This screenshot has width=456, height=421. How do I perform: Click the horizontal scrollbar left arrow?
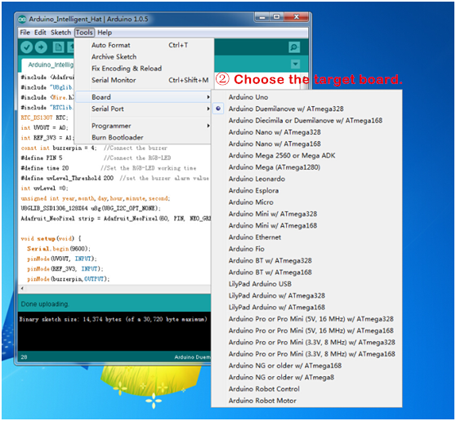pyautogui.click(x=22, y=288)
